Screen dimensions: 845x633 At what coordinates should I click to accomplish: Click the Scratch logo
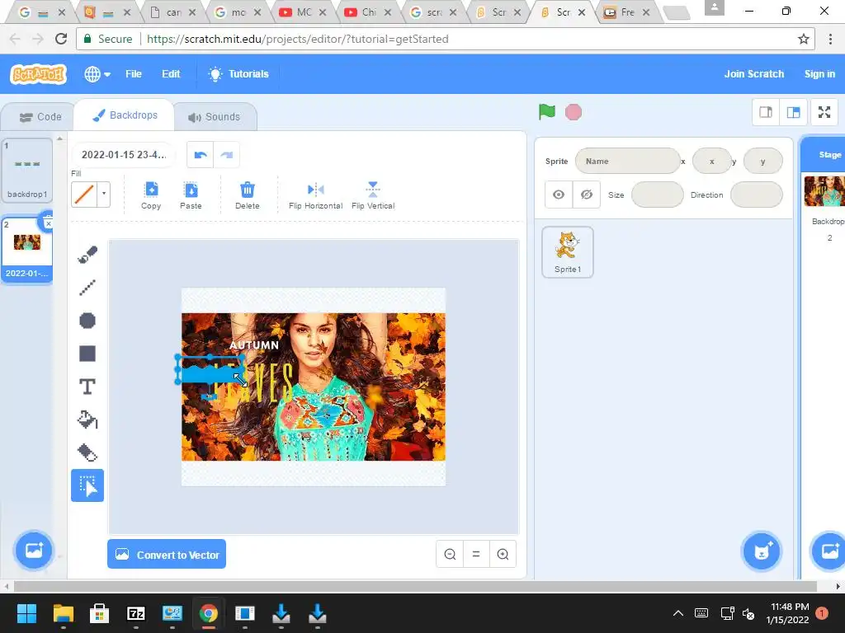pyautogui.click(x=38, y=74)
